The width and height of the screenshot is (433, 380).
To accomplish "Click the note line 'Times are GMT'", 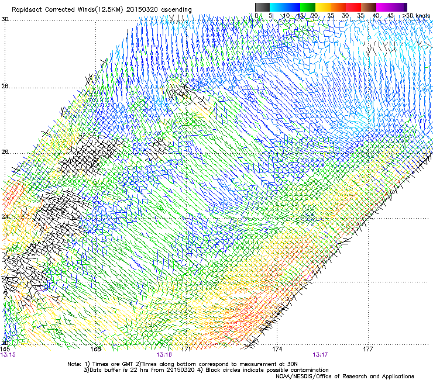I will click(113, 364).
